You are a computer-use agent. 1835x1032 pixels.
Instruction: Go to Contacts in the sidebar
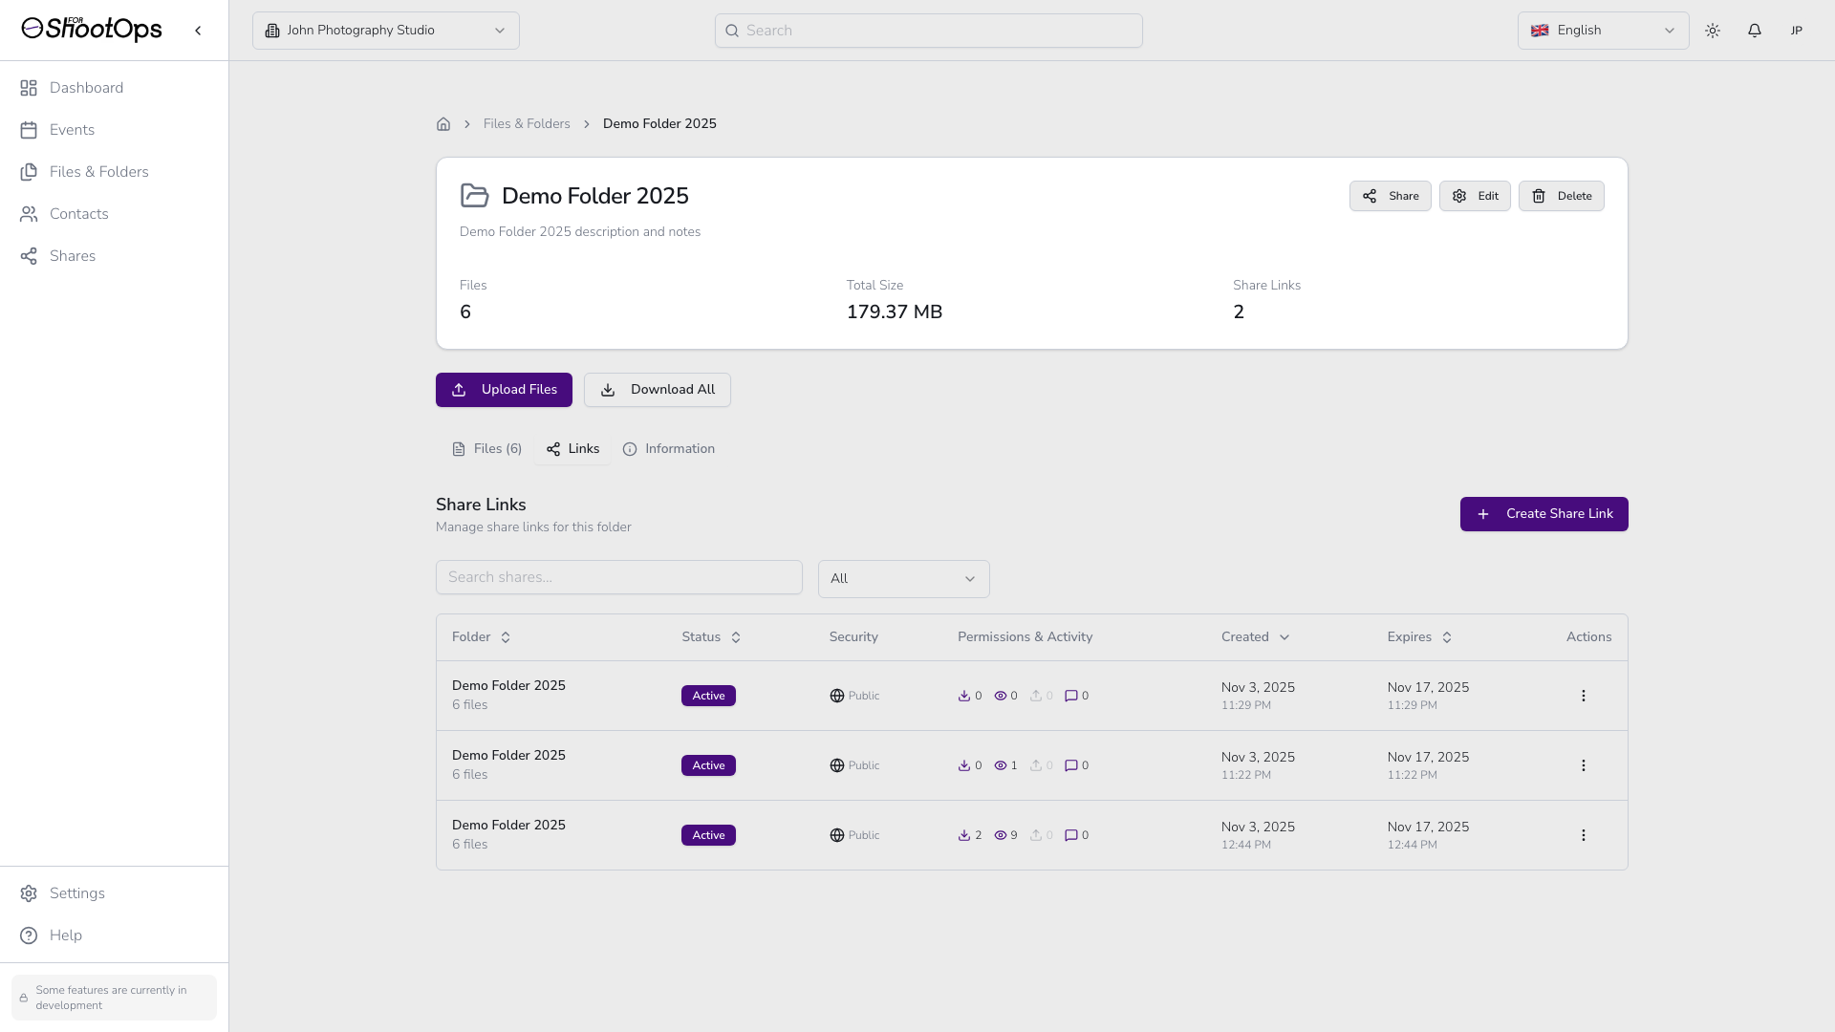(78, 214)
